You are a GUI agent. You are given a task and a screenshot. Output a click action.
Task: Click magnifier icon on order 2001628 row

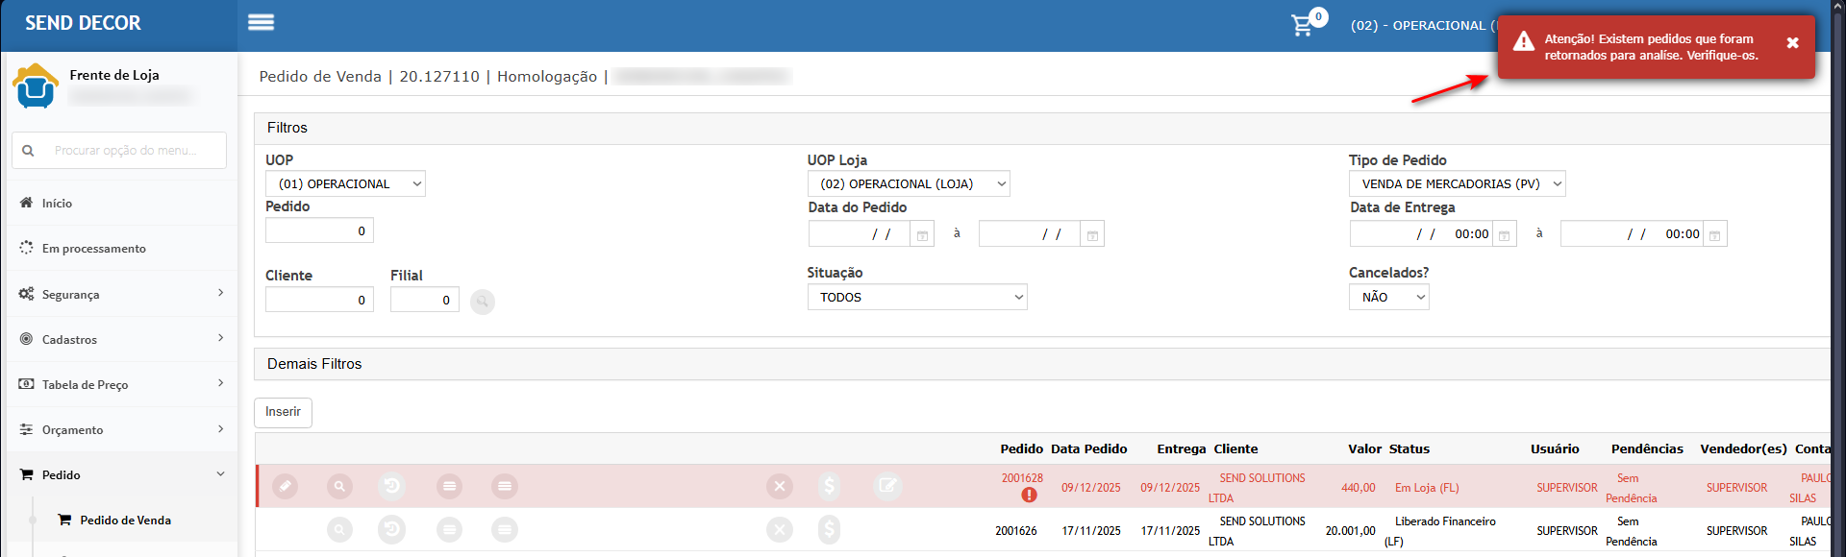point(339,487)
